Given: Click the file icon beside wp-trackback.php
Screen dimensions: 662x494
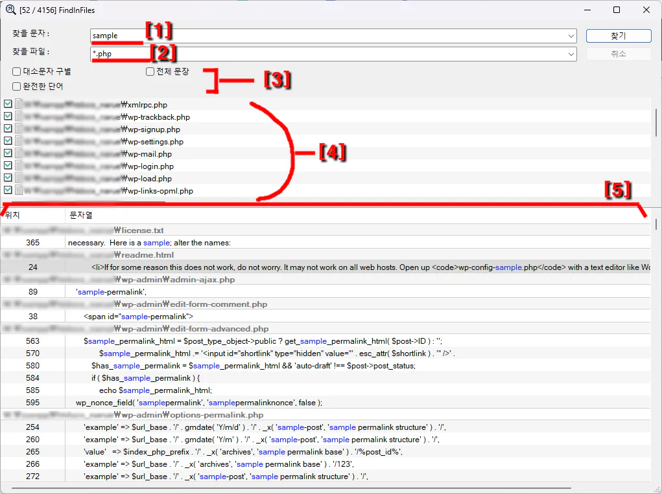Looking at the screenshot, I should point(19,117).
